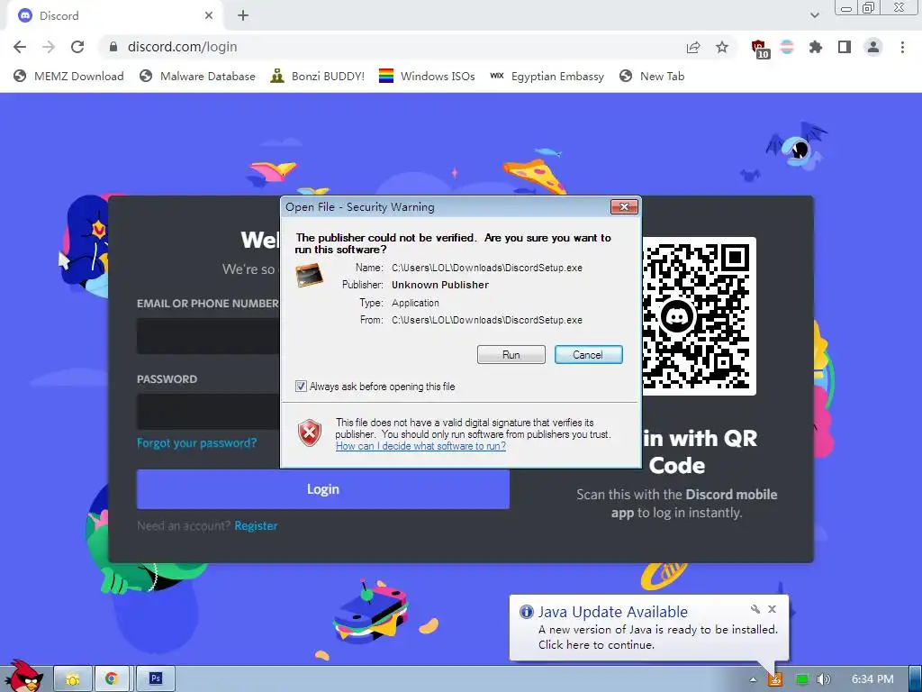Screen dimensions: 922x692
Task: Open the Chrome three-dot menu
Action: point(902,47)
